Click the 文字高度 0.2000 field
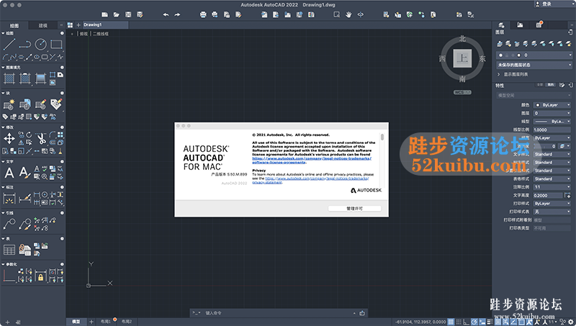 point(548,195)
